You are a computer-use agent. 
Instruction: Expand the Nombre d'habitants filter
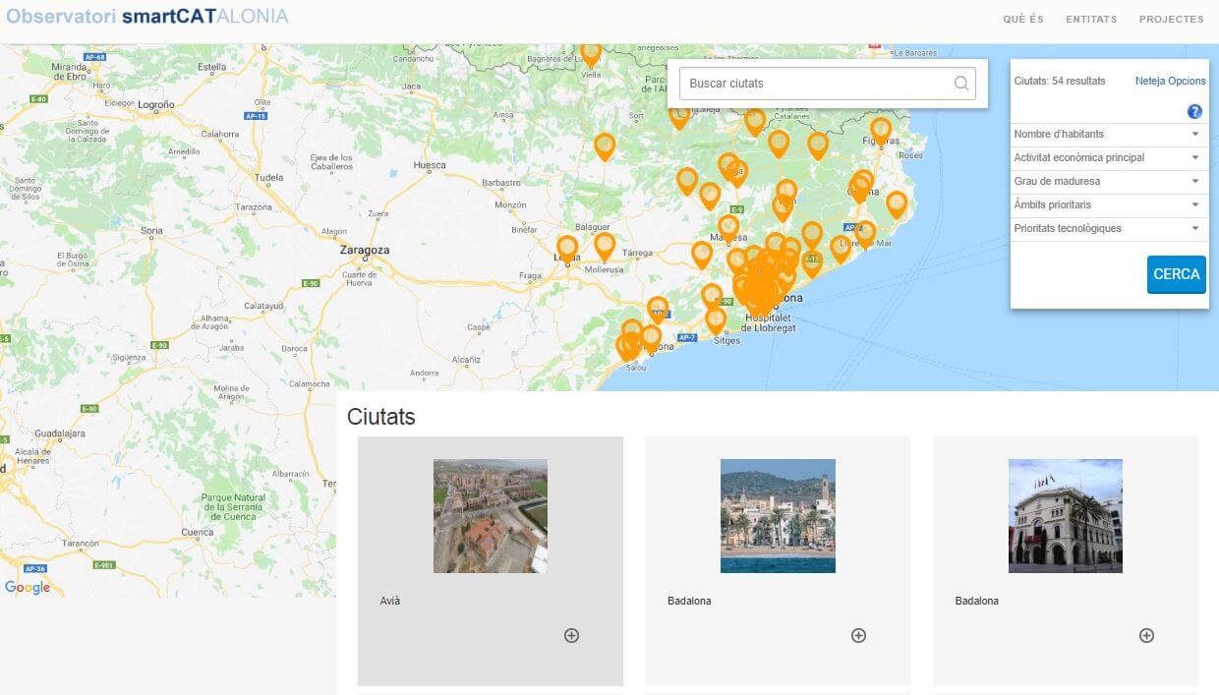coord(1108,135)
